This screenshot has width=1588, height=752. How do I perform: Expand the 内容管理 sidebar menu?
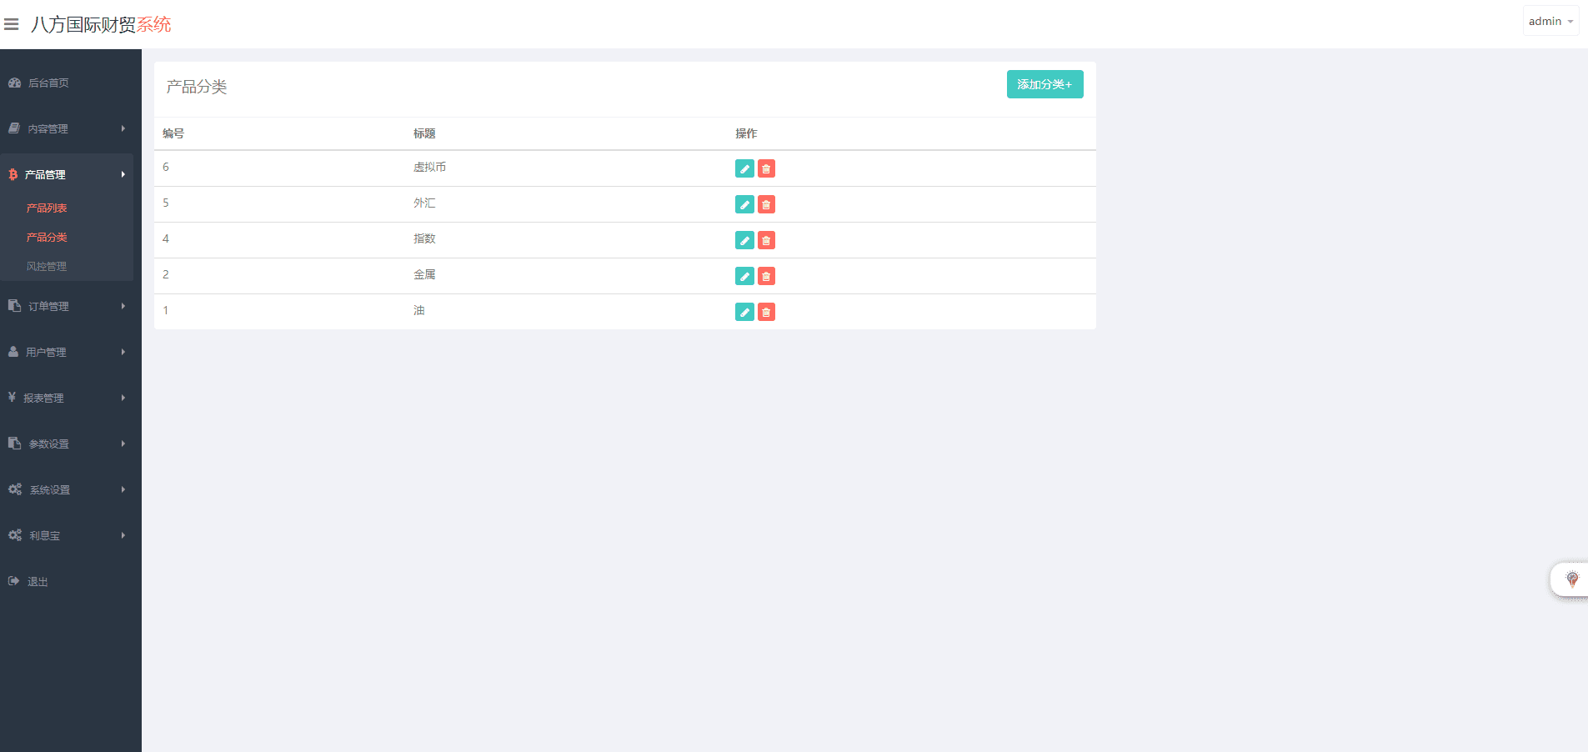pos(67,128)
